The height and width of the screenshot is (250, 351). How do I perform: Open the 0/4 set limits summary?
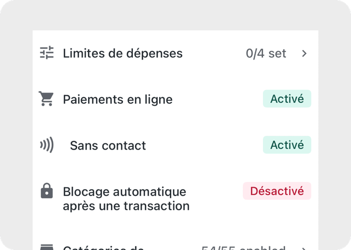click(266, 53)
